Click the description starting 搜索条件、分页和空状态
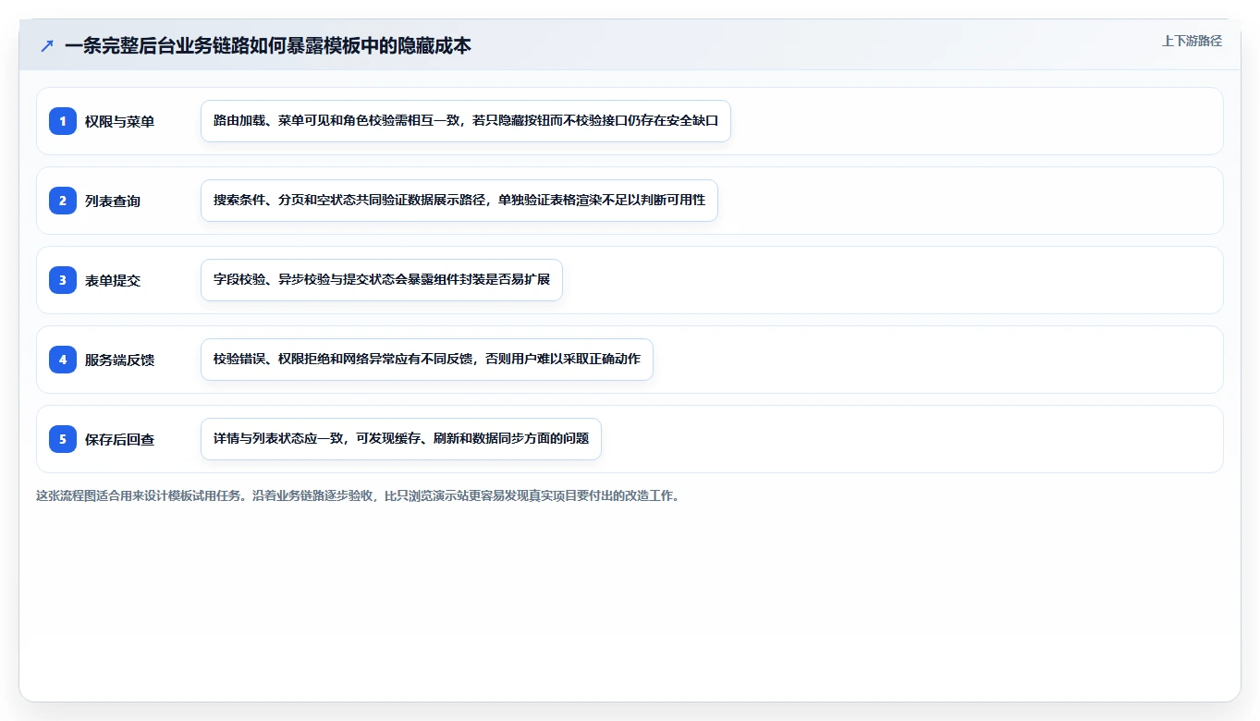The height and width of the screenshot is (721, 1260). coord(459,201)
